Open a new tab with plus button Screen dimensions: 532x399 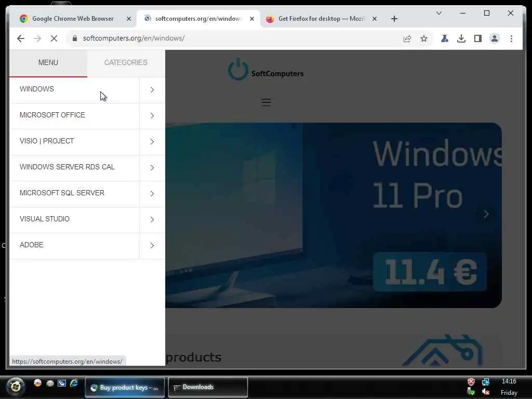(x=394, y=19)
